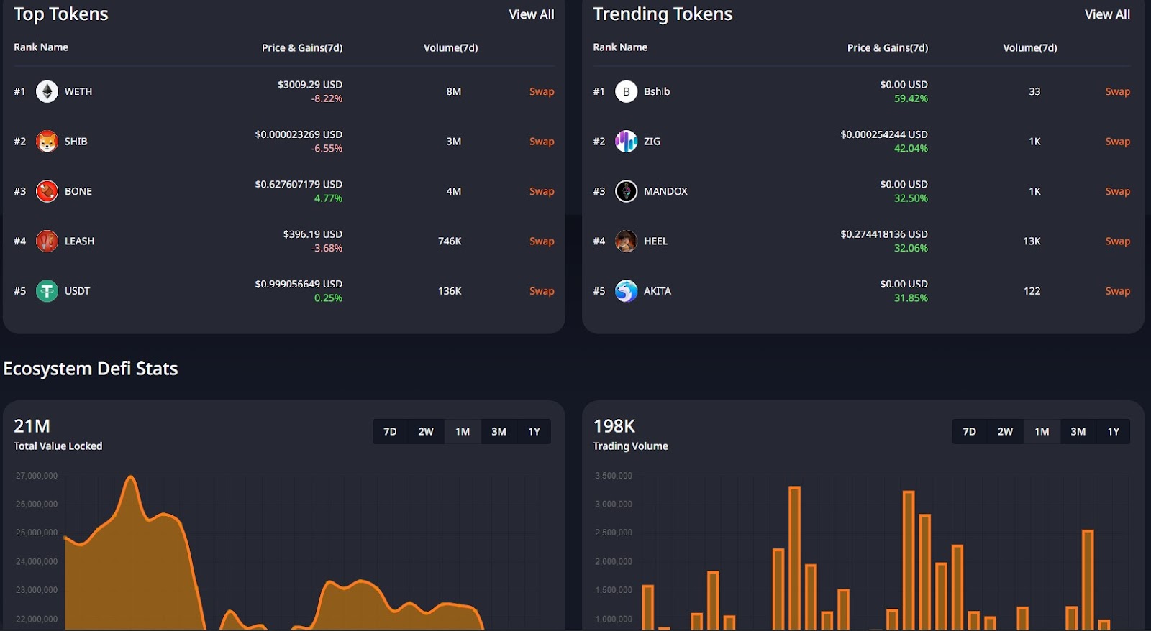The image size is (1151, 631).
Task: Open Swap for LEASH
Action: coord(542,241)
